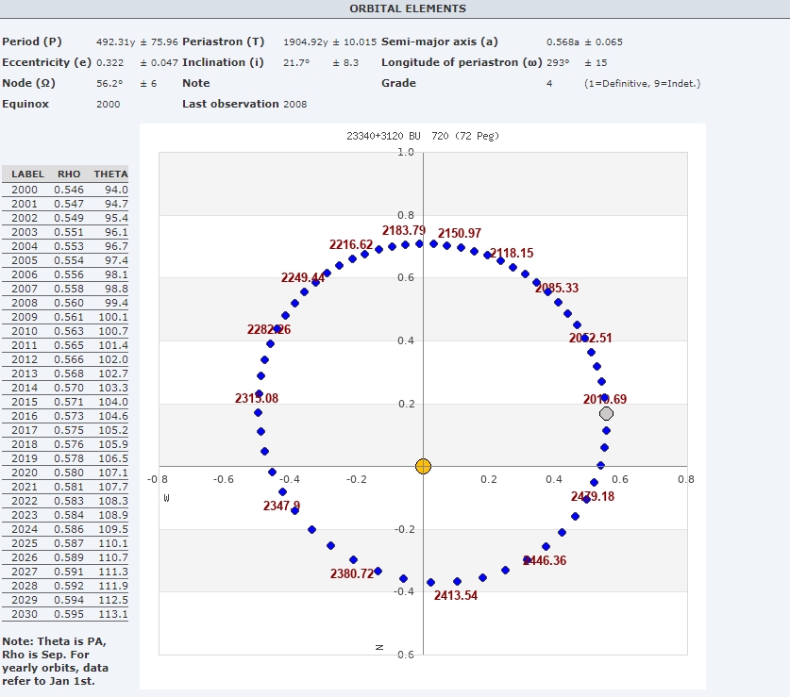The width and height of the screenshot is (790, 697).
Task: Click the RHO column header
Action: [x=69, y=174]
